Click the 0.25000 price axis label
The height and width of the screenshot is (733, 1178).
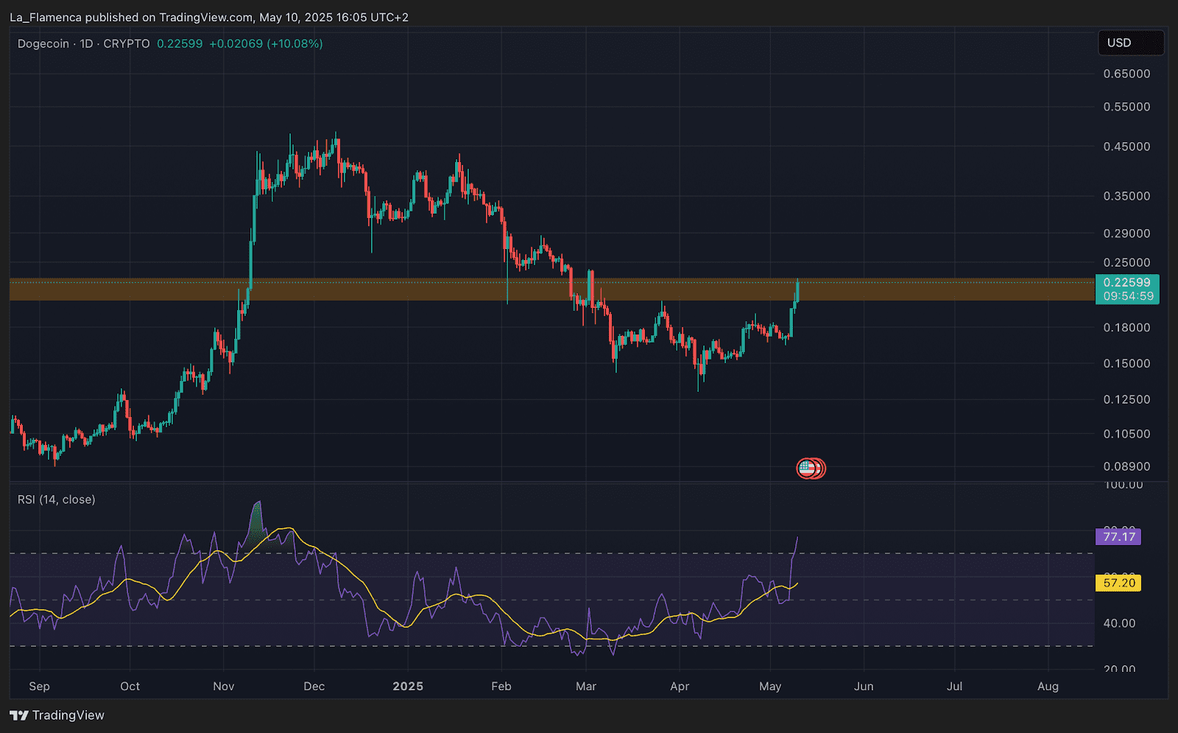point(1126,263)
